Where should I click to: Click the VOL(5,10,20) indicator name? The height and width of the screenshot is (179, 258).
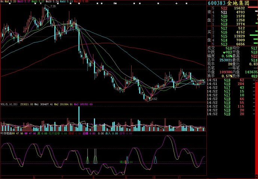coord(9,104)
